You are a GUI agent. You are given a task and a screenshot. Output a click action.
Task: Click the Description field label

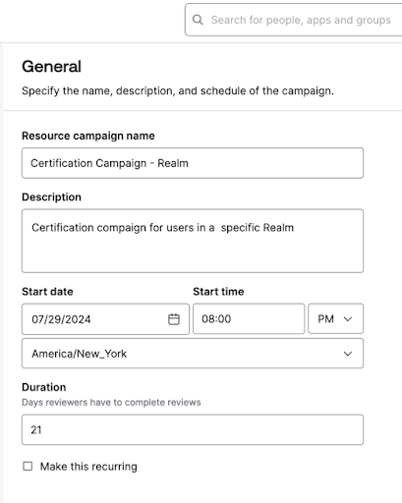51,197
